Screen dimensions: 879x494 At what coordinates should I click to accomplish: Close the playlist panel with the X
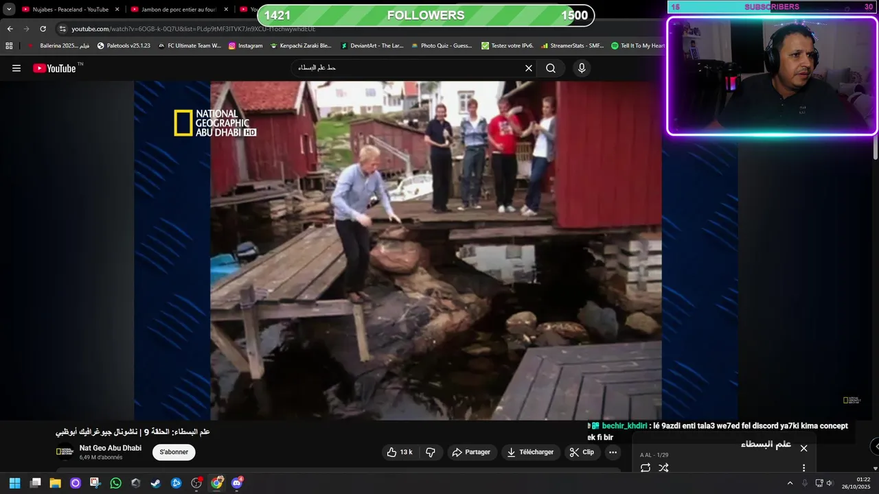(803, 448)
